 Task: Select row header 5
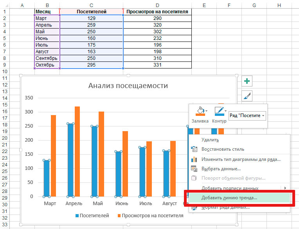click(x=5, y=38)
